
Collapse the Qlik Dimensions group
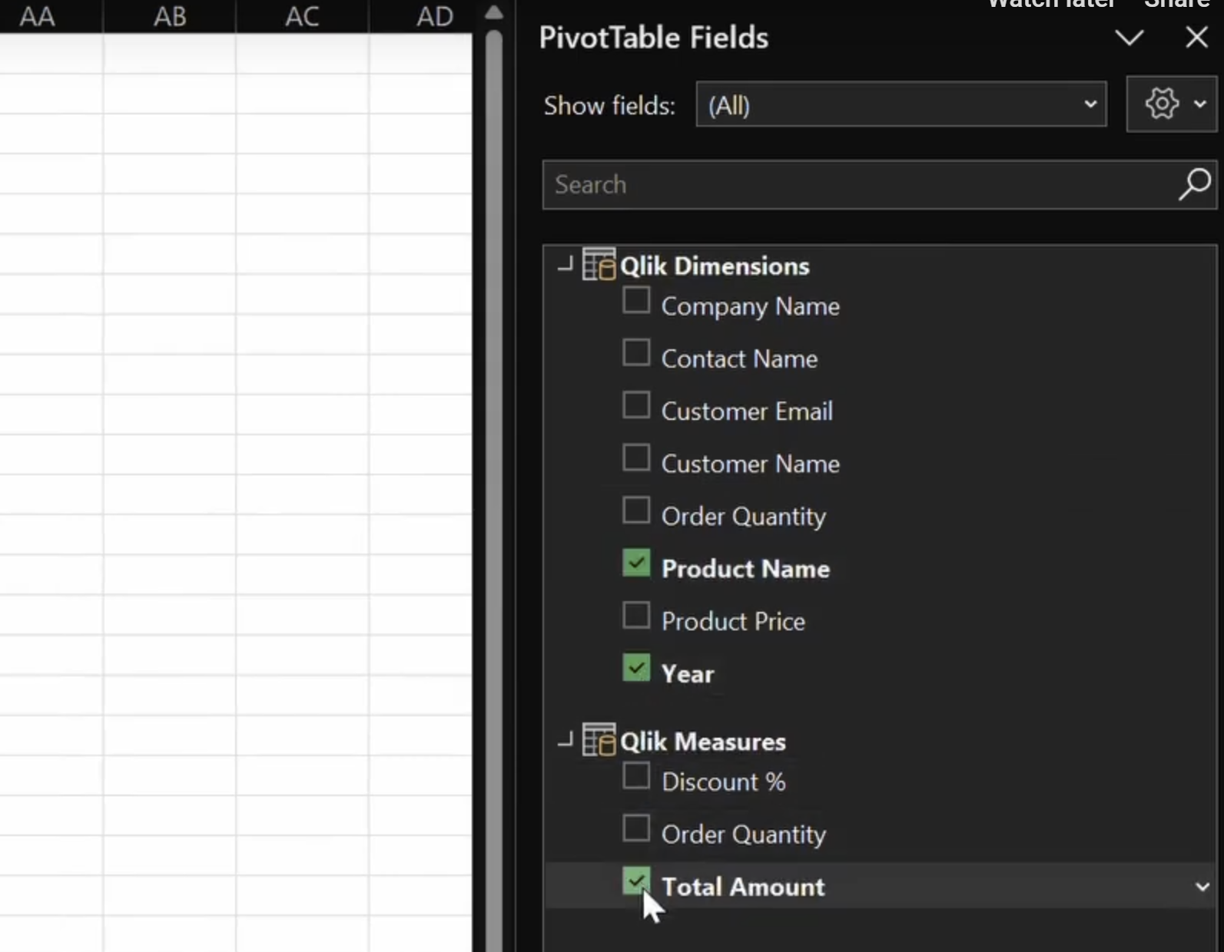566,266
